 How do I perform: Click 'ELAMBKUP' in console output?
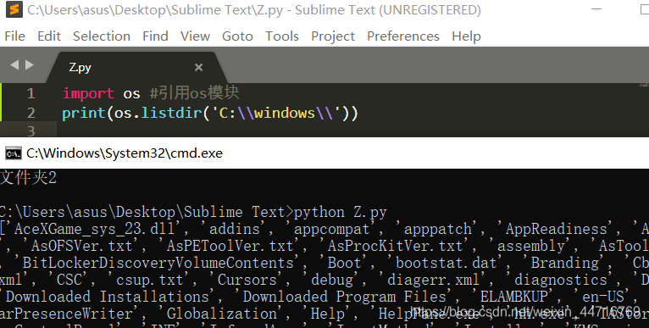[513, 297]
